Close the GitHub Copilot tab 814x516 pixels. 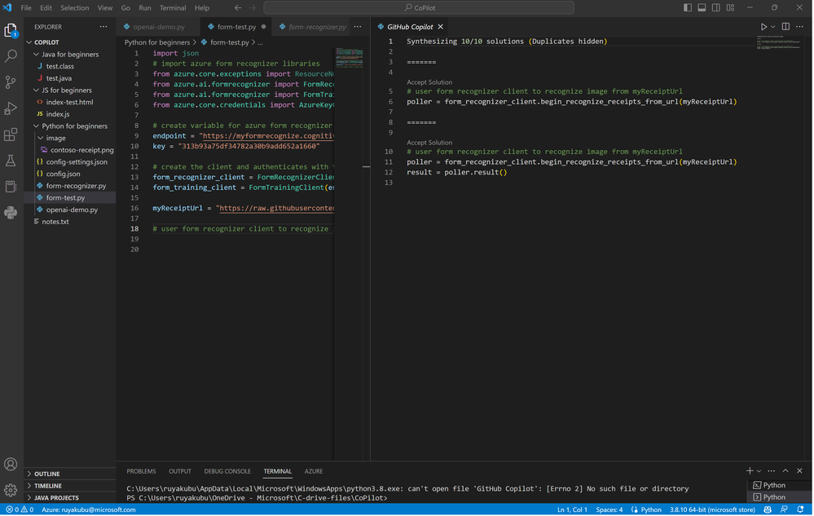coord(441,27)
